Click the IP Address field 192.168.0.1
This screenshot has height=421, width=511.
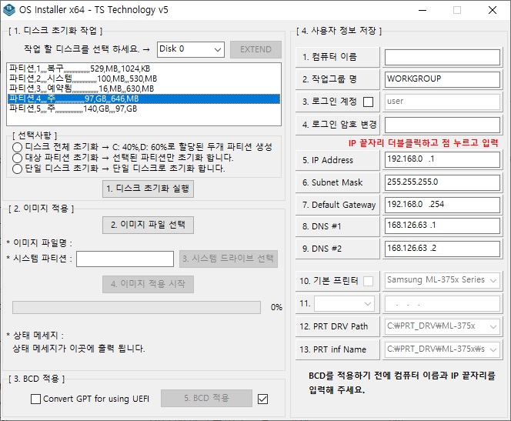pyautogui.click(x=443, y=159)
